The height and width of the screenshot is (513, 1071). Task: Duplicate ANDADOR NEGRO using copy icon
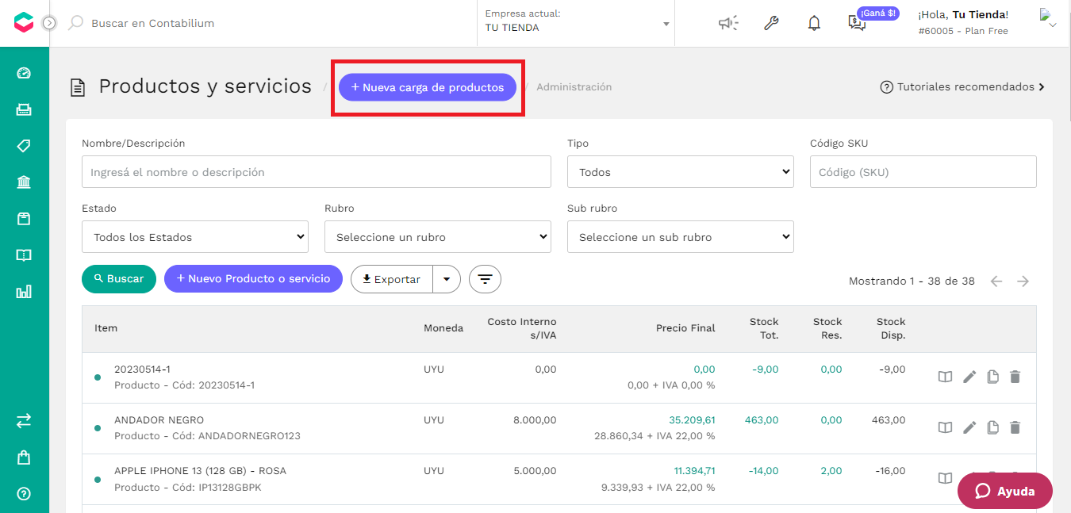click(992, 427)
